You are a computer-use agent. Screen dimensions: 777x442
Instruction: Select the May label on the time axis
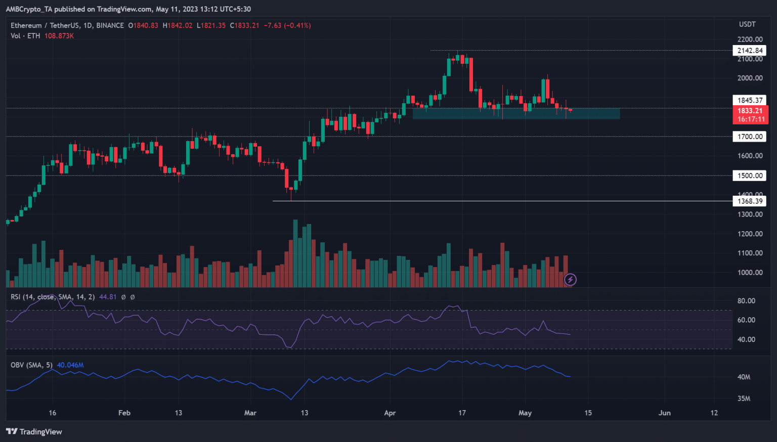pyautogui.click(x=525, y=413)
